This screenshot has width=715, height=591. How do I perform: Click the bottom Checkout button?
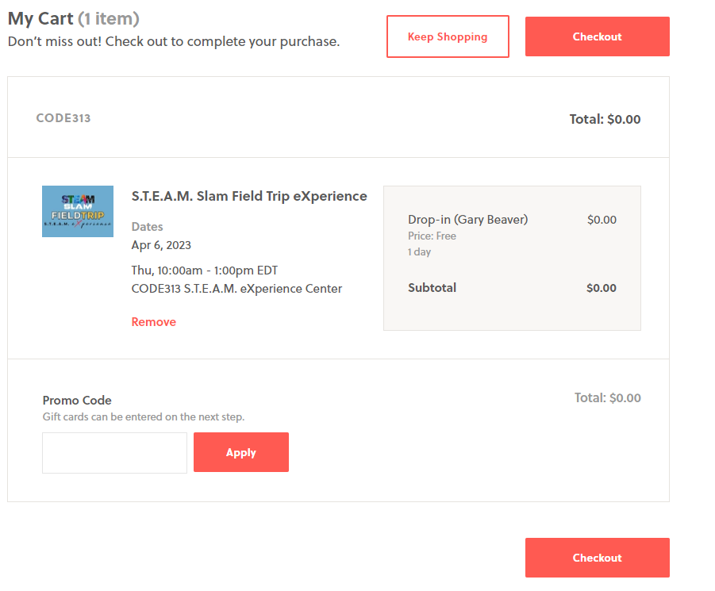[x=597, y=557]
